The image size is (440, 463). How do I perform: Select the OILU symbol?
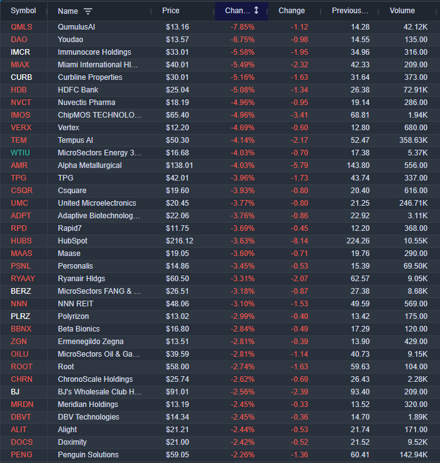(19, 354)
